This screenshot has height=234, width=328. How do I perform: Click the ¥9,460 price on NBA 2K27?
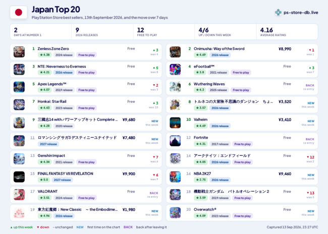285,174
